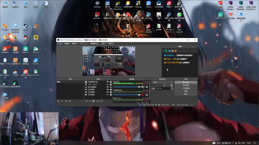Show hidden system tray icons chevron
This screenshot has height=145, width=259.
pyautogui.click(x=233, y=143)
